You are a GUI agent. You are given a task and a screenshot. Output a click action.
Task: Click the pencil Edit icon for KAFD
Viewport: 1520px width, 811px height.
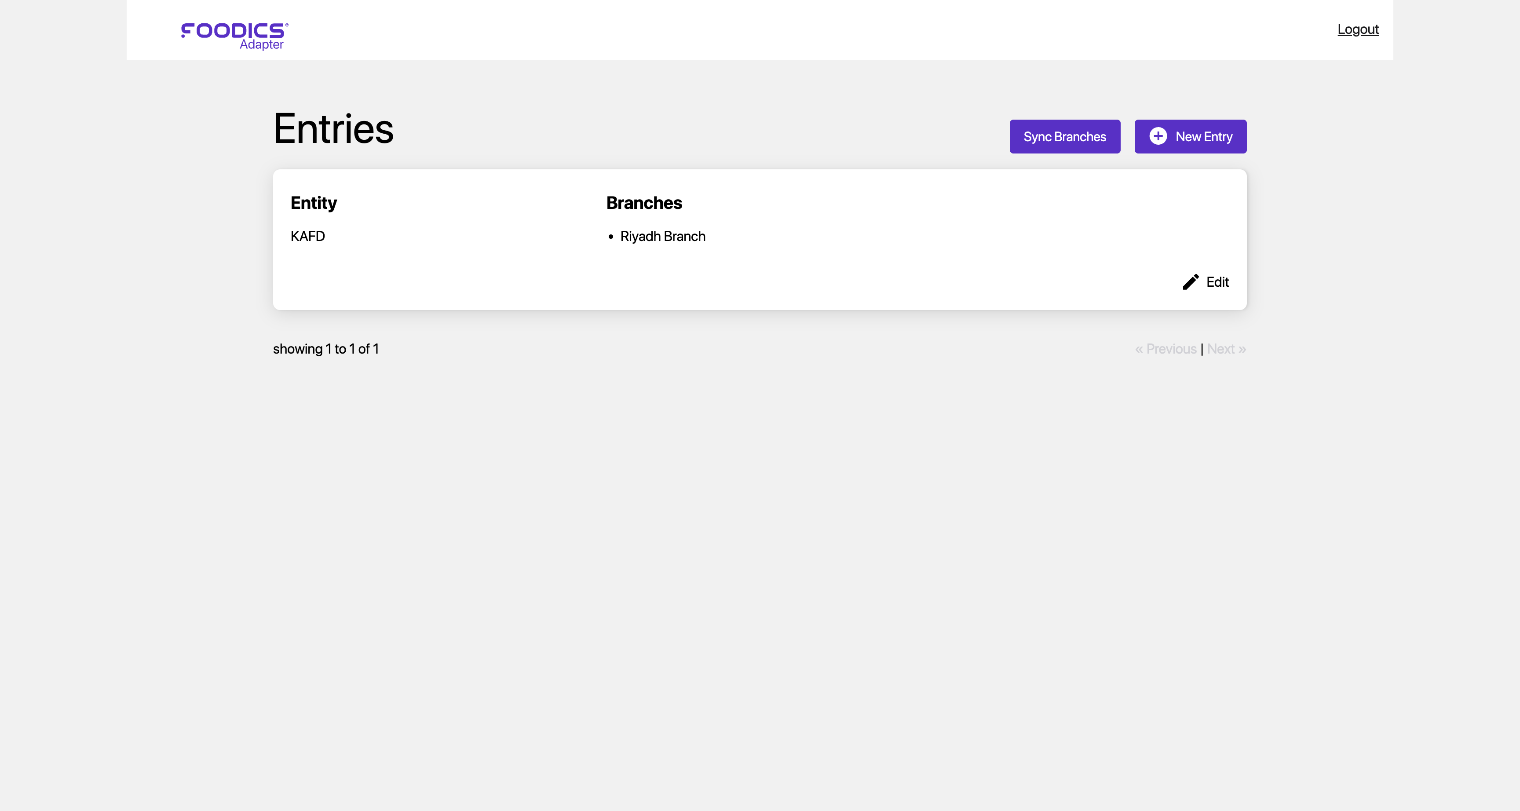tap(1191, 282)
